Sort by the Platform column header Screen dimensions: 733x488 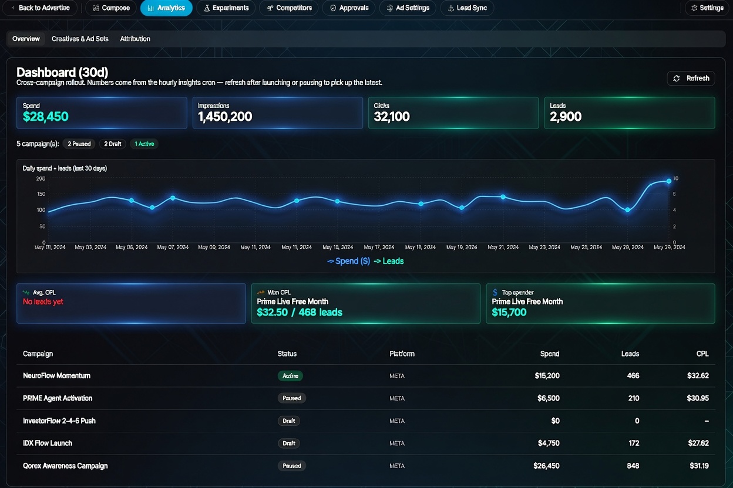[x=402, y=354]
